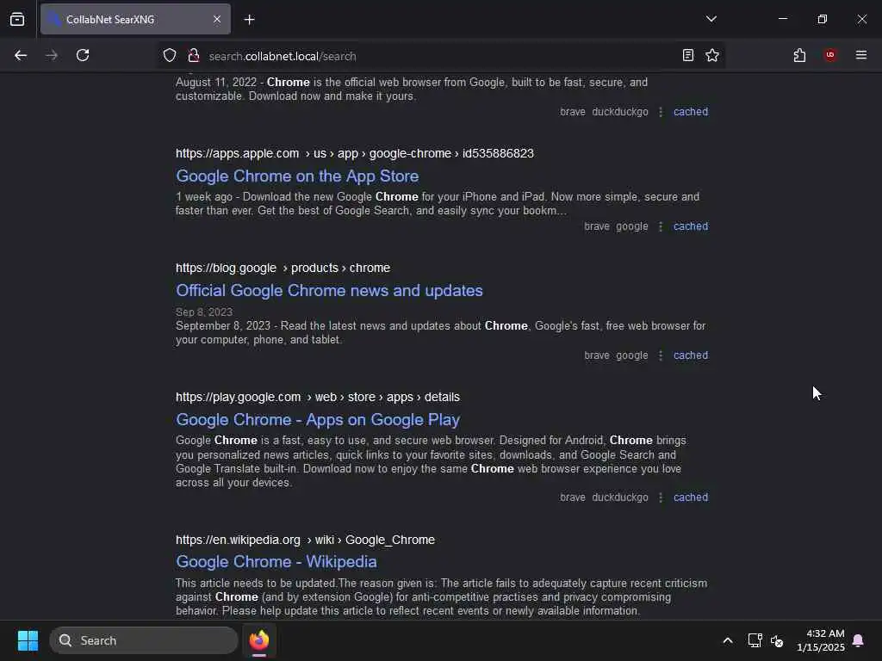Toggle reader view icon in address bar
The image size is (882, 661).
pyautogui.click(x=687, y=55)
